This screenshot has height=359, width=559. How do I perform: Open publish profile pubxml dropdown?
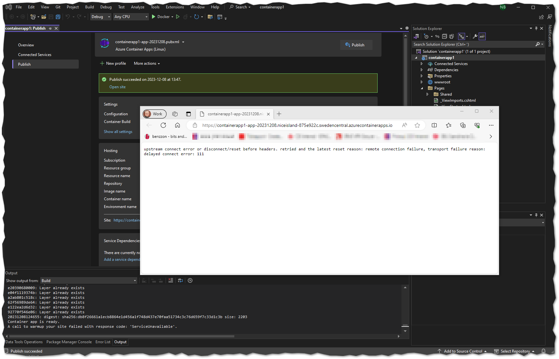183,42
